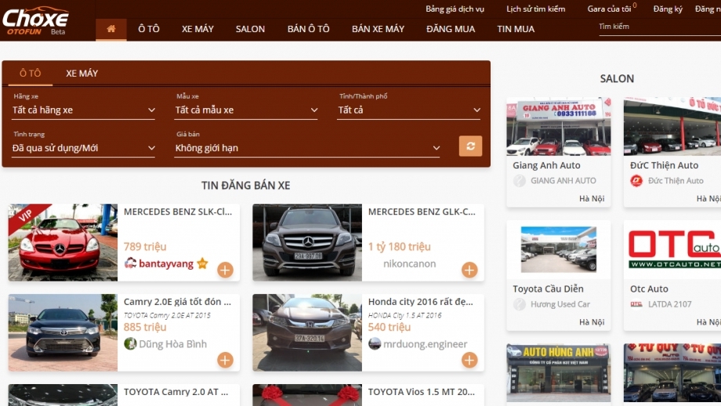Switch to the Ô TÔ search tab
721x406 pixels.
30,73
